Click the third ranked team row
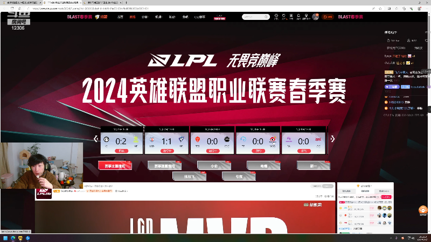This screenshot has height=242, width=431. (x=365, y=223)
